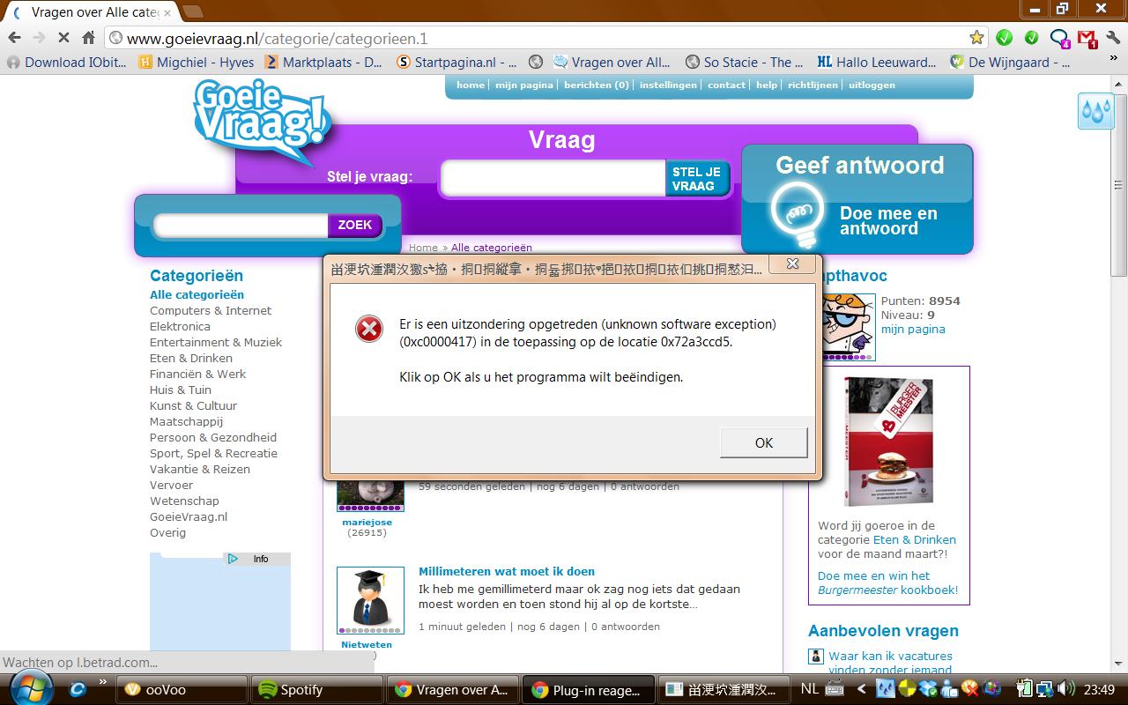Select 'instellingen' in the top navigation
This screenshot has height=705, width=1128.
point(668,85)
